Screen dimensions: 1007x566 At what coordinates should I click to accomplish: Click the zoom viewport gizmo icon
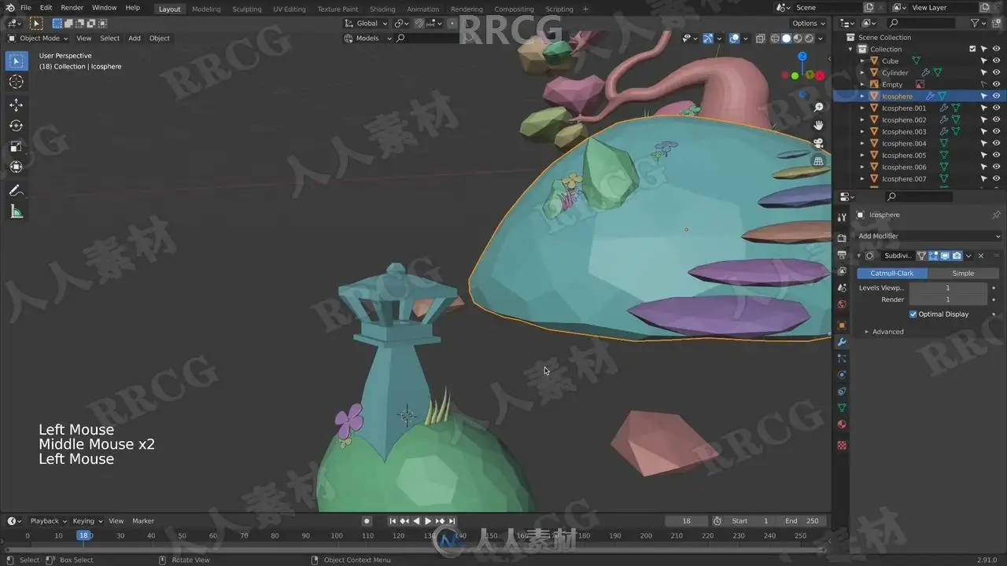[x=818, y=107]
